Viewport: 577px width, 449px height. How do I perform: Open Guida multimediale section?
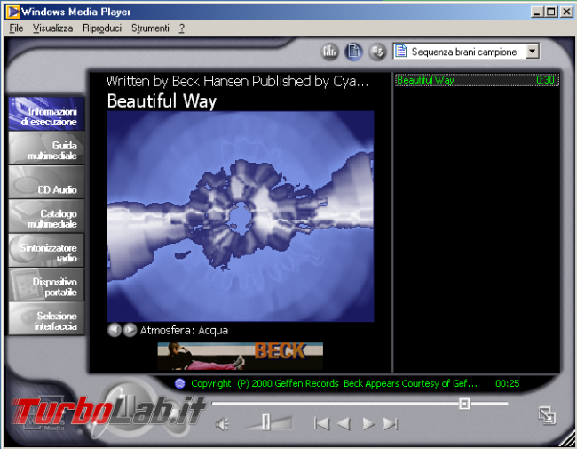click(46, 148)
